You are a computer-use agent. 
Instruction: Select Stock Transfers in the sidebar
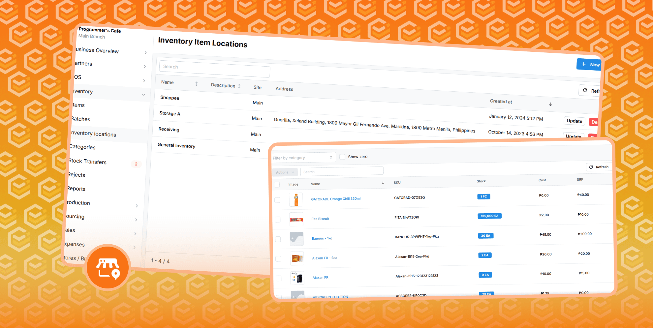(x=88, y=162)
